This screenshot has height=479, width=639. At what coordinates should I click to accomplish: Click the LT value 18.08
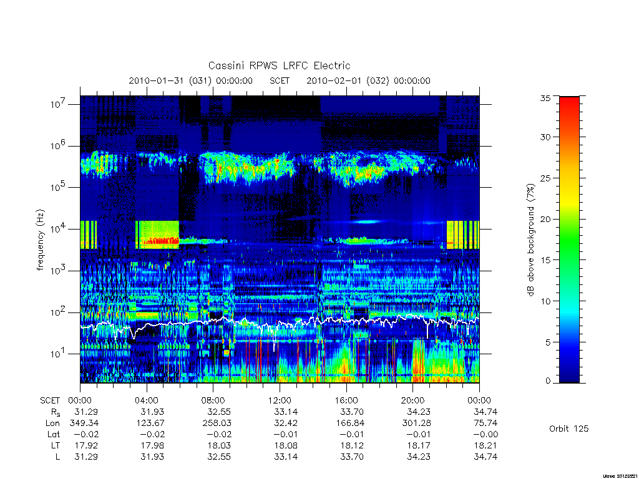[286, 445]
